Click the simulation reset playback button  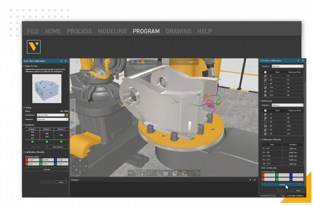138,62
